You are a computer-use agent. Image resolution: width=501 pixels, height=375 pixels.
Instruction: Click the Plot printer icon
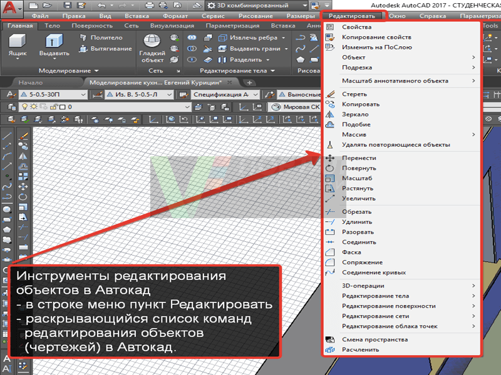(149, 5)
